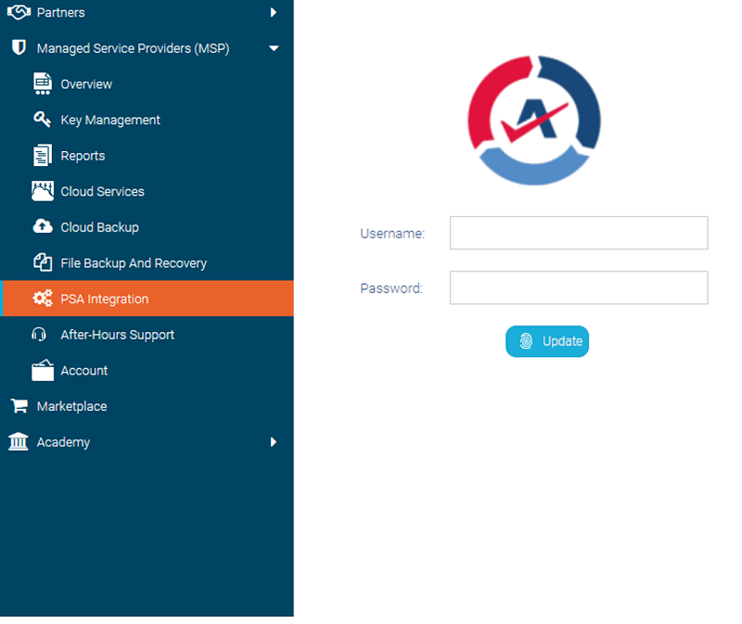Click the Cloud Backup upload icon
Screen dimensions: 742x624
43,226
